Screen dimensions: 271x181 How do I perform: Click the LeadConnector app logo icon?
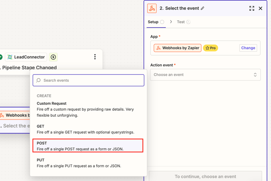click(10, 57)
